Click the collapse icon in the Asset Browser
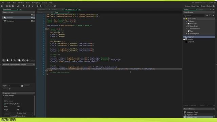 tap(207, 16)
